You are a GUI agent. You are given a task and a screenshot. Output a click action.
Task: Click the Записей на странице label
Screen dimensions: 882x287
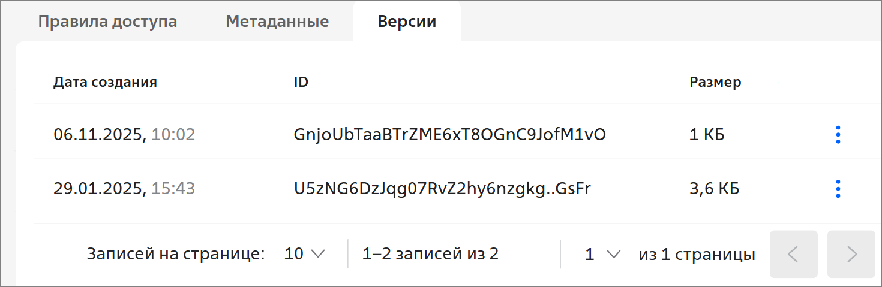click(x=176, y=254)
